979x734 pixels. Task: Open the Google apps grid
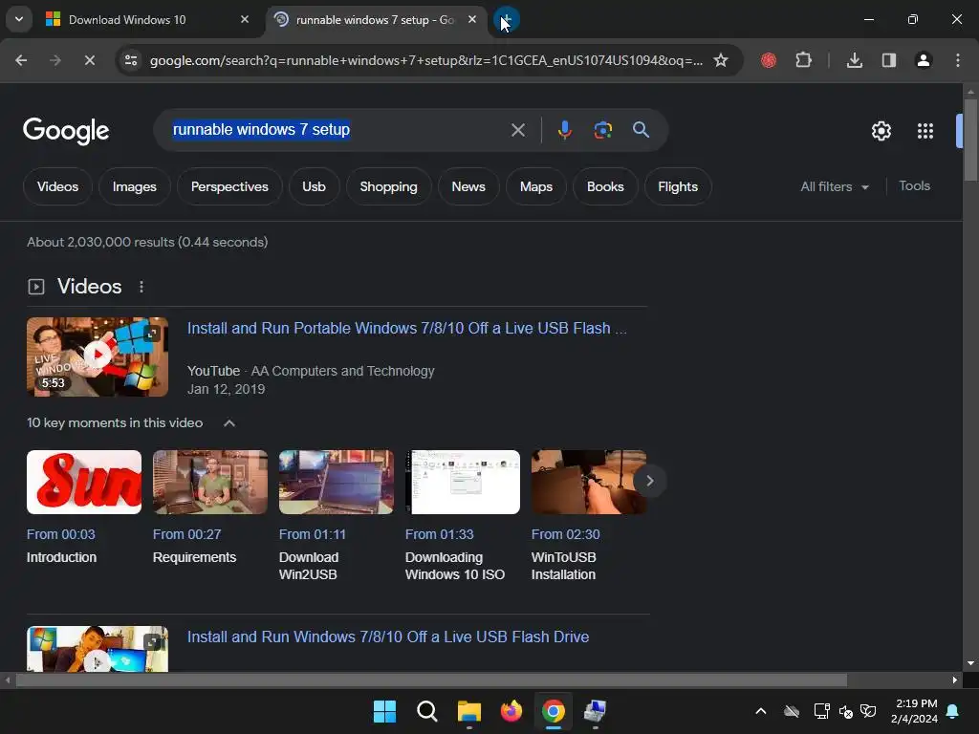tap(925, 131)
